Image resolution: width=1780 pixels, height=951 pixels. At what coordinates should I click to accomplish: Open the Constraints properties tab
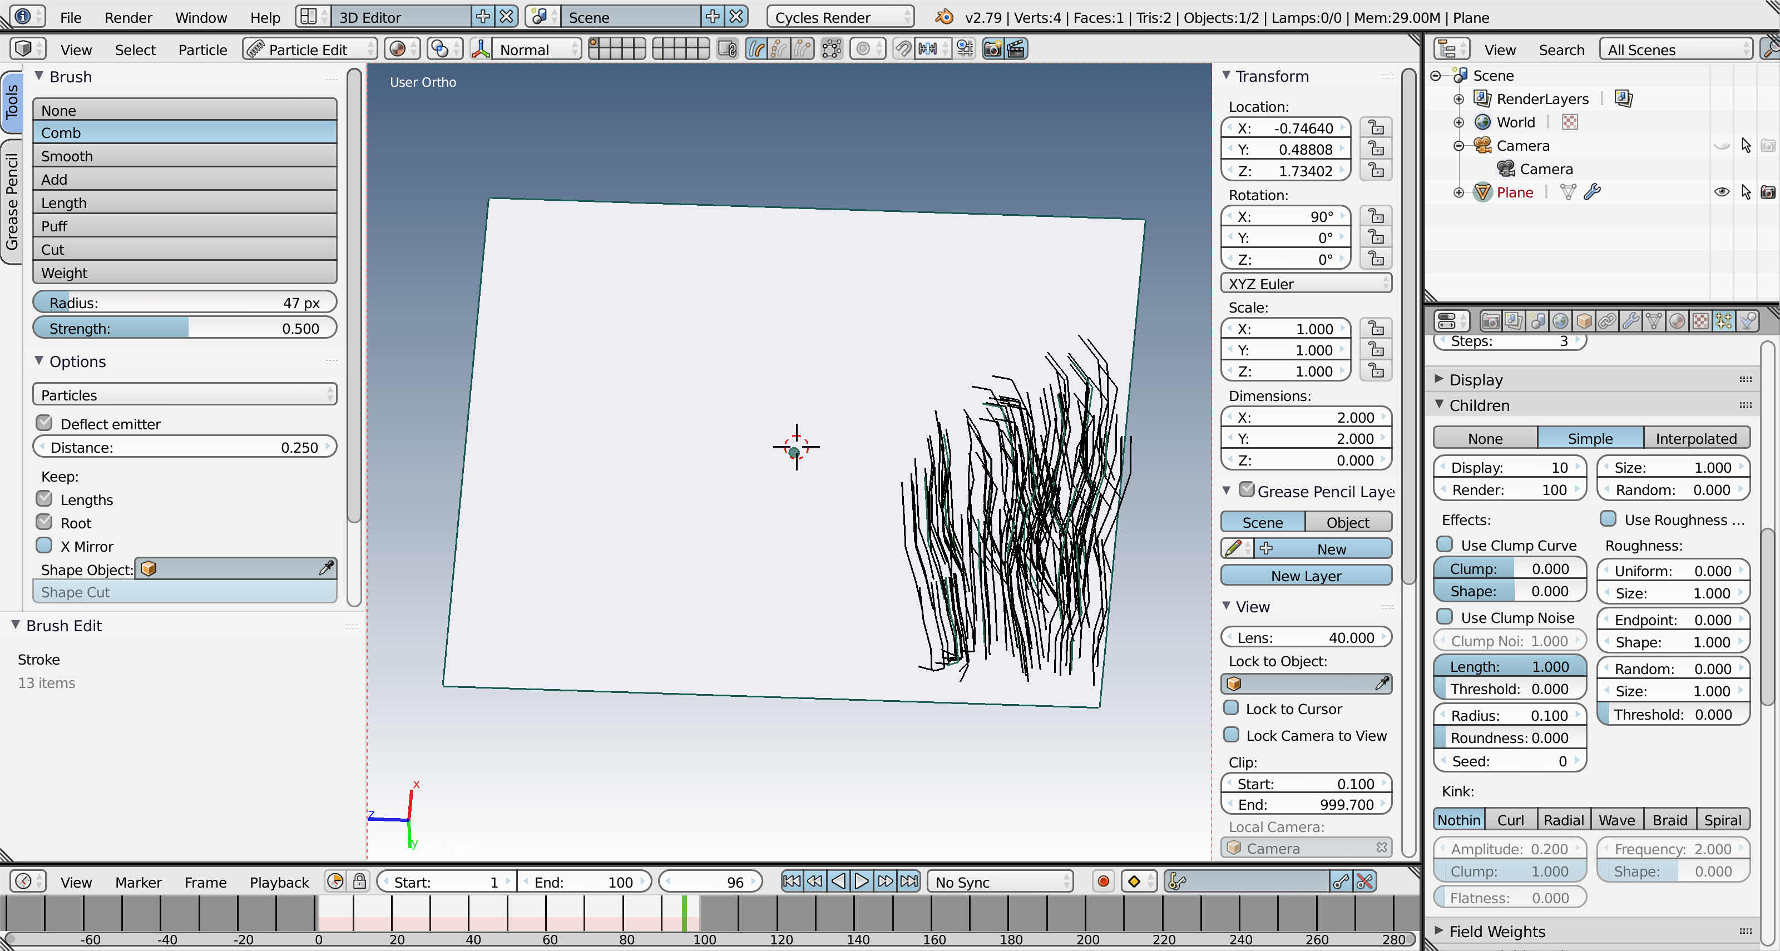[x=1607, y=321]
